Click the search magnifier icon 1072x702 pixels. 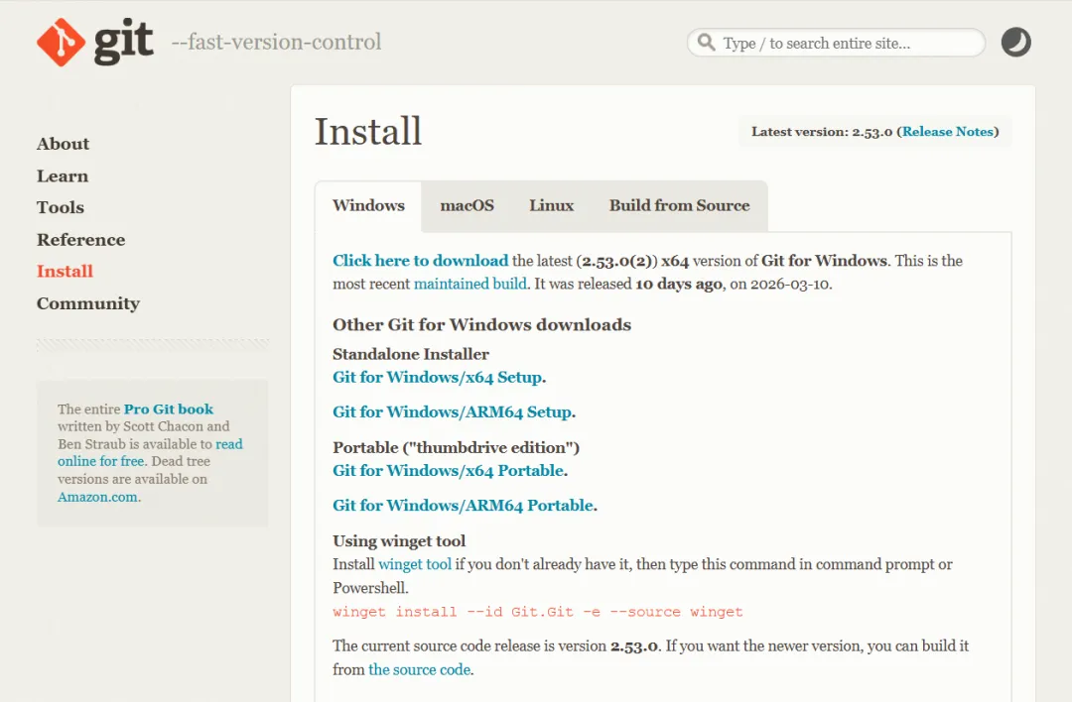point(707,43)
